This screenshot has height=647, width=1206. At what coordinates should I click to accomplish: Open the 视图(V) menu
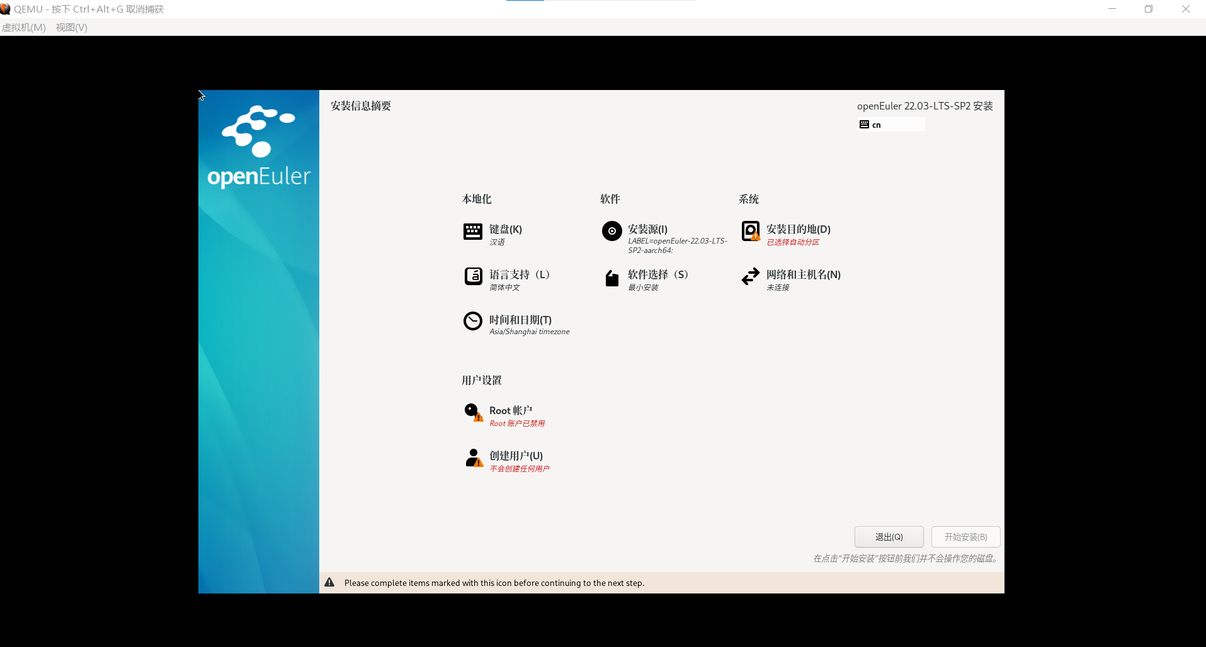(x=71, y=27)
